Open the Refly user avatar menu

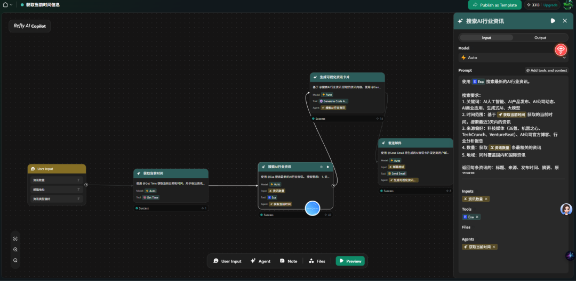coord(568,5)
